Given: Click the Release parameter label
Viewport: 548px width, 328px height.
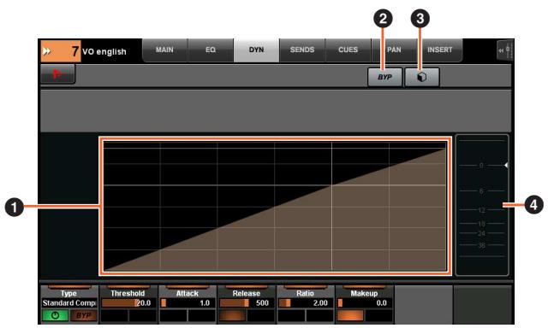Looking at the screenshot, I should (x=246, y=294).
